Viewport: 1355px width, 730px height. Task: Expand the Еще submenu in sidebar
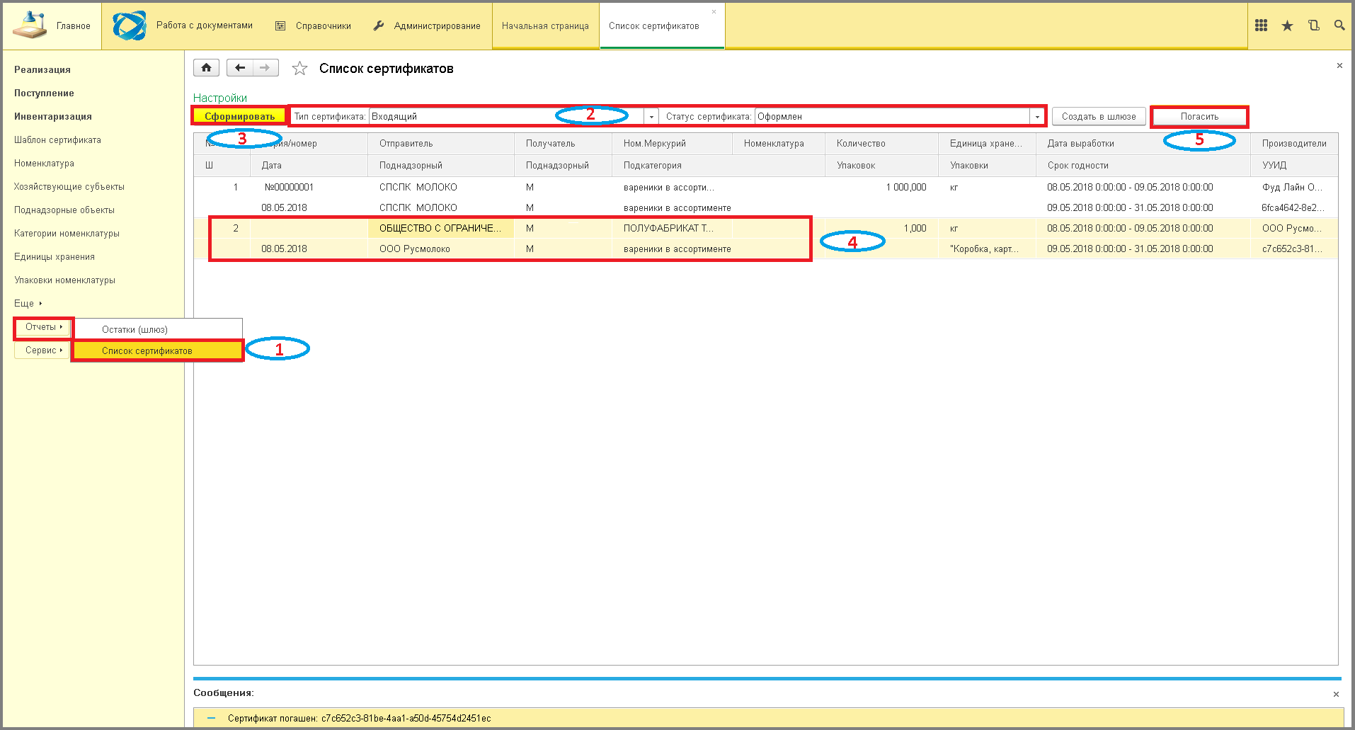[x=28, y=303]
